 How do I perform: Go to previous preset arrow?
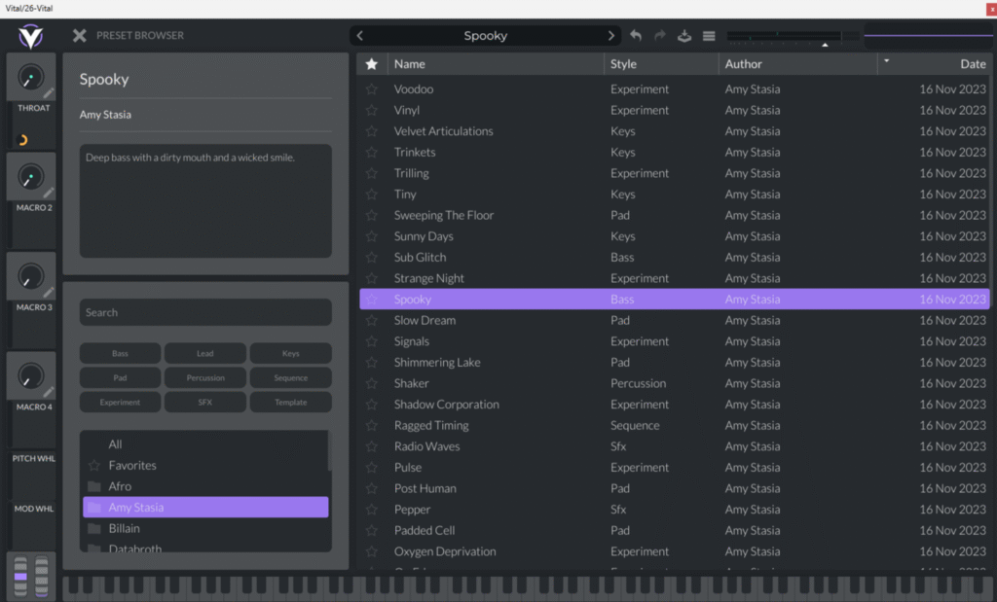click(x=360, y=36)
